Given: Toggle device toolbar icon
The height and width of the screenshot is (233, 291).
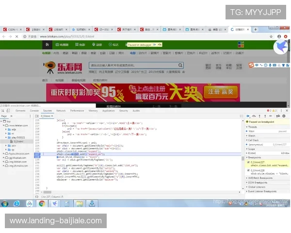Looking at the screenshot, I should [8, 111].
